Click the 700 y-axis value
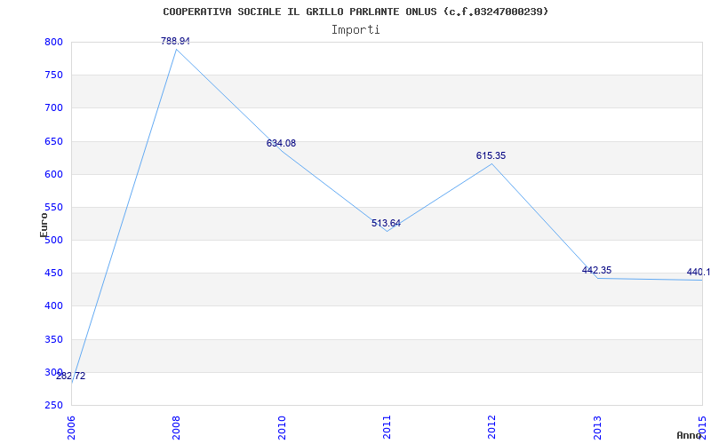711x444 pixels. (x=53, y=108)
